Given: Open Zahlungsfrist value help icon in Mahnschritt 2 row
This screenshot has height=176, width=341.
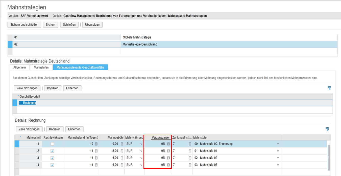Looking at the screenshot, I should click(190, 151).
